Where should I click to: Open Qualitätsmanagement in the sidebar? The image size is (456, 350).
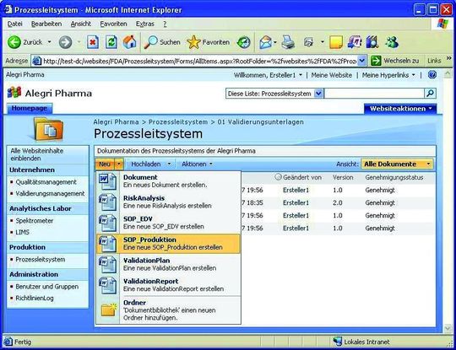point(46,182)
